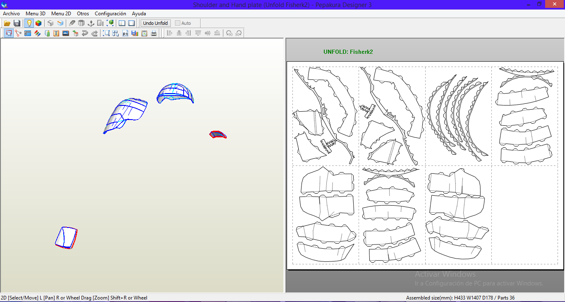Image resolution: width=565 pixels, height=302 pixels.
Task: Click the gray cylinder icon
Action: [81, 23]
